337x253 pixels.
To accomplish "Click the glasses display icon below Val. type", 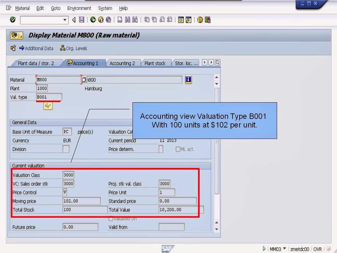I will pyautogui.click(x=47, y=105).
